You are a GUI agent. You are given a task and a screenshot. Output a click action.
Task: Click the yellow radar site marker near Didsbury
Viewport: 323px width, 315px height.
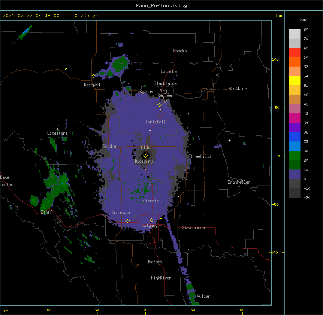[145, 156]
